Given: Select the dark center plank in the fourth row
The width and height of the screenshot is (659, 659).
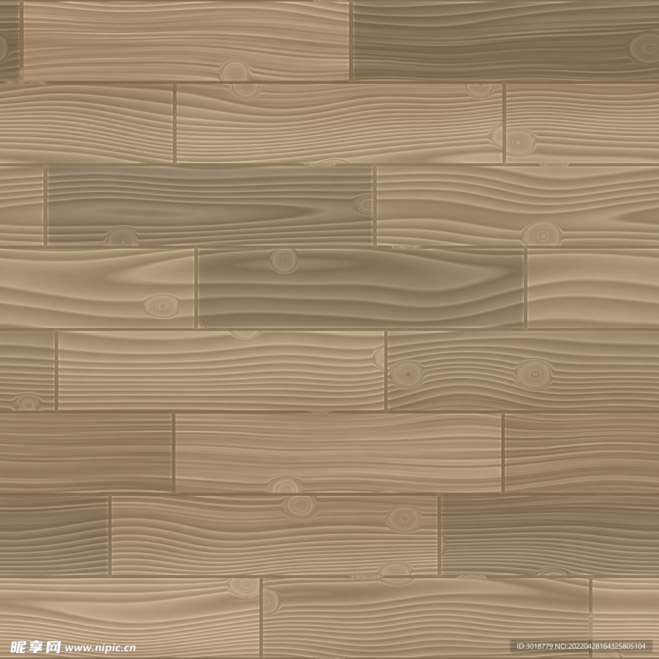Looking at the screenshot, I should click(360, 288).
